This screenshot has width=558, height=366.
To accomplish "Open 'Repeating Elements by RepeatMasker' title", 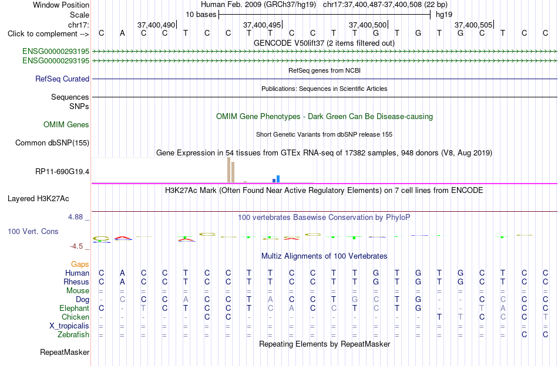I will tap(325, 344).
